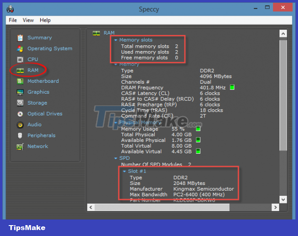Click the Audio speaker icon
298x236 pixels.
click(x=20, y=125)
